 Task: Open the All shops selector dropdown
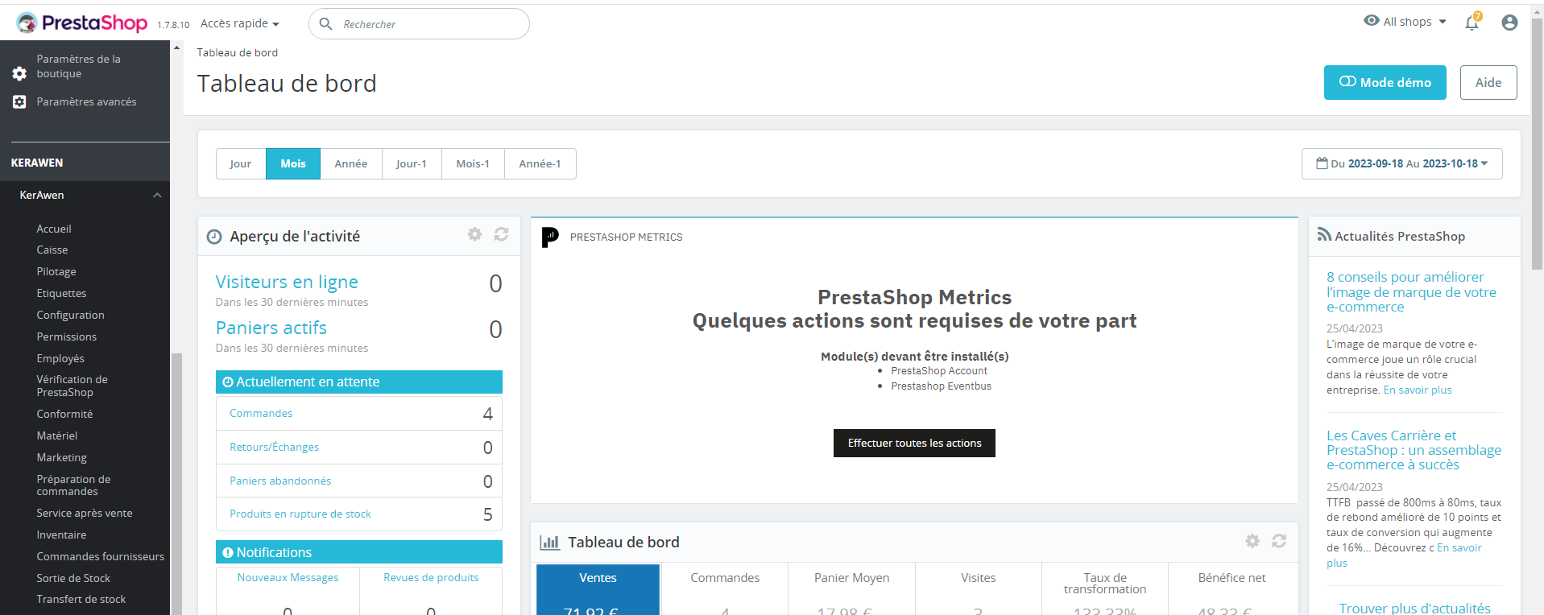point(1405,22)
